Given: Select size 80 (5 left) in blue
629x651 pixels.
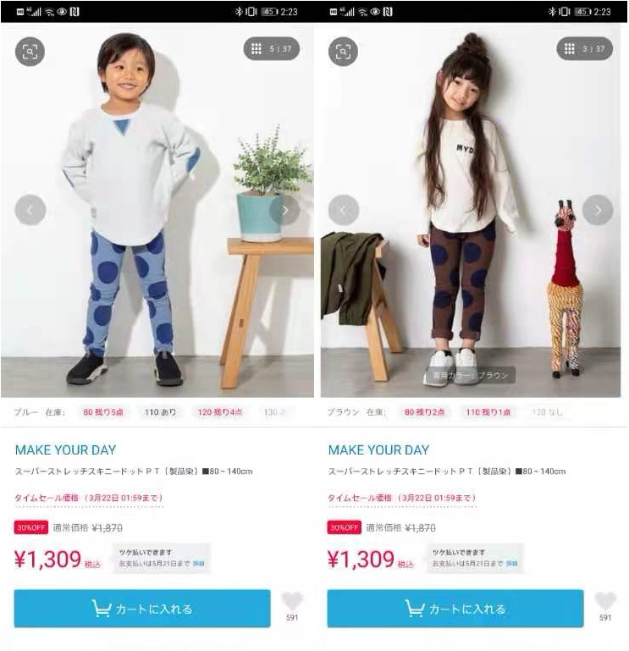Looking at the screenshot, I should click(103, 412).
